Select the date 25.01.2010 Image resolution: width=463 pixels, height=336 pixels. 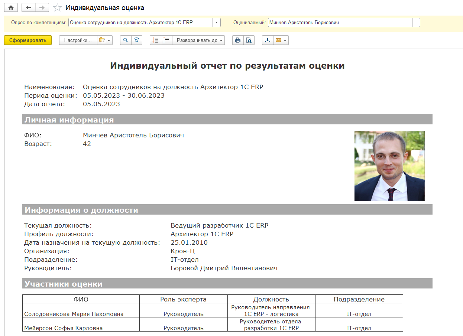point(189,242)
